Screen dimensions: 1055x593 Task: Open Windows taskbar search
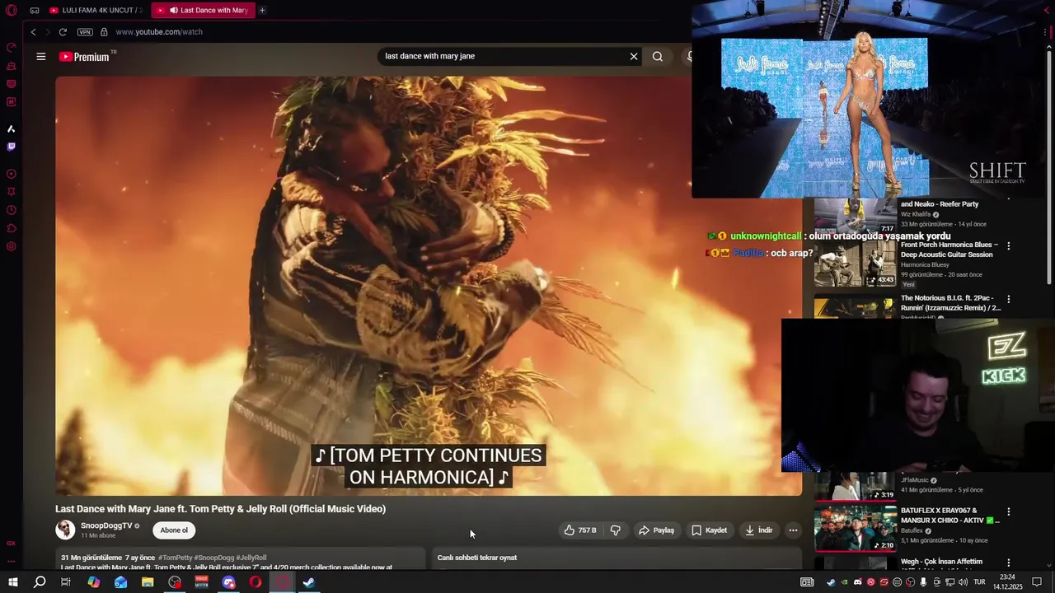(x=40, y=582)
